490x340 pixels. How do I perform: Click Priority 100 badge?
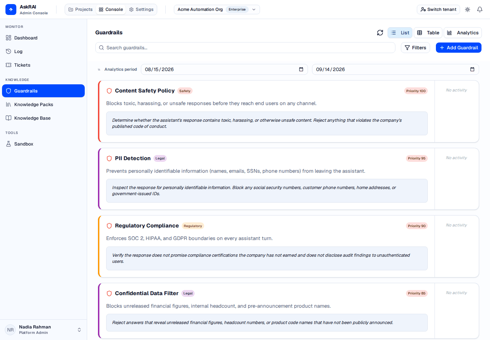coord(416,91)
